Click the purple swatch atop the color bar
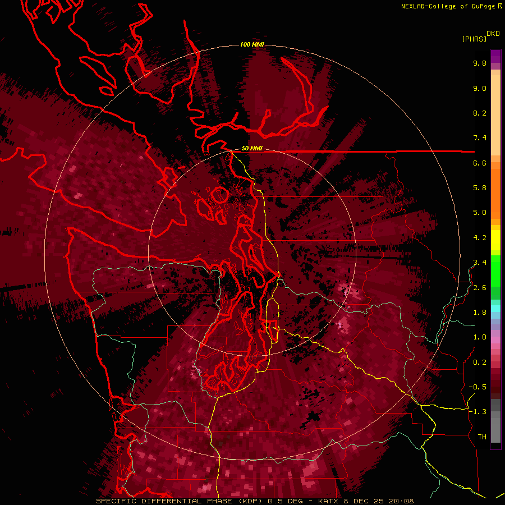 click(495, 56)
